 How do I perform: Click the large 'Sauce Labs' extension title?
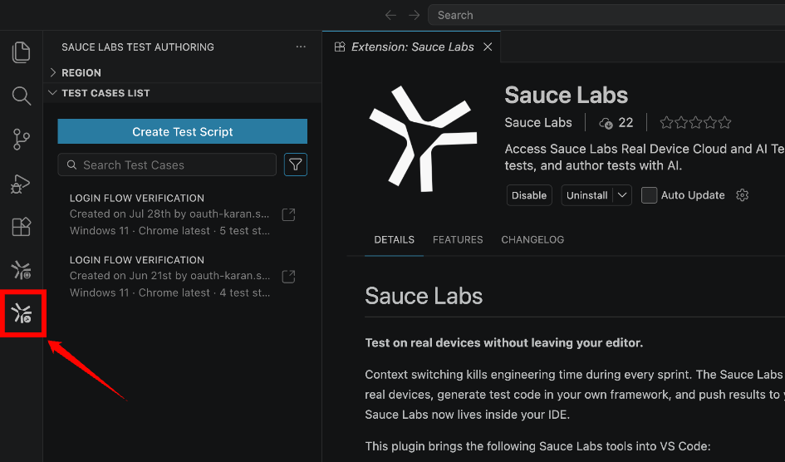click(x=567, y=95)
